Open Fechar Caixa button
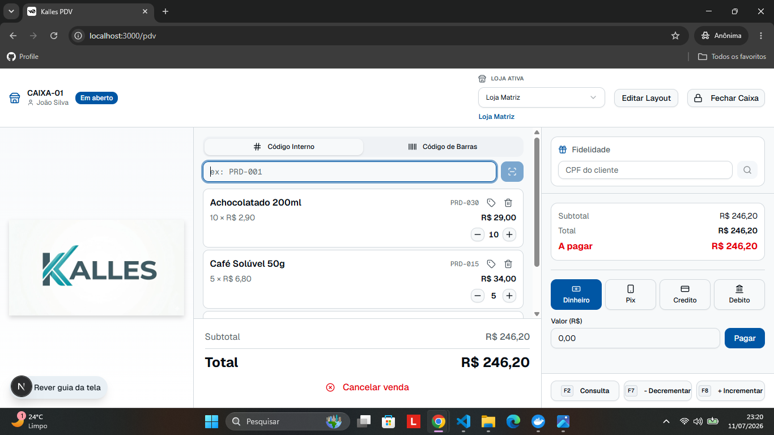 pyautogui.click(x=726, y=98)
